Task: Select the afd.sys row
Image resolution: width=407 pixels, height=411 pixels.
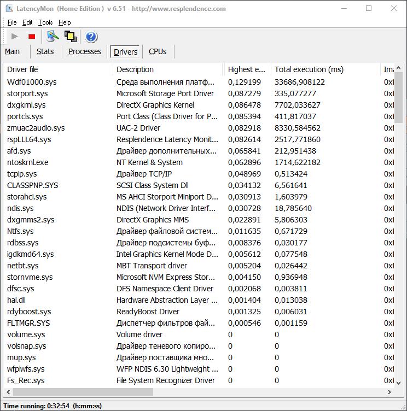Action: 199,151
